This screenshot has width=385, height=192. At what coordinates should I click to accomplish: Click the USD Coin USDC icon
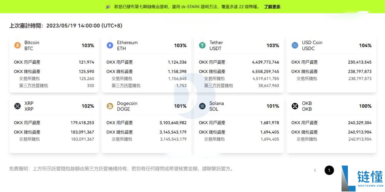click(295, 45)
